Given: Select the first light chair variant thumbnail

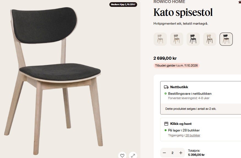Looking at the screenshot, I should coord(160,39).
